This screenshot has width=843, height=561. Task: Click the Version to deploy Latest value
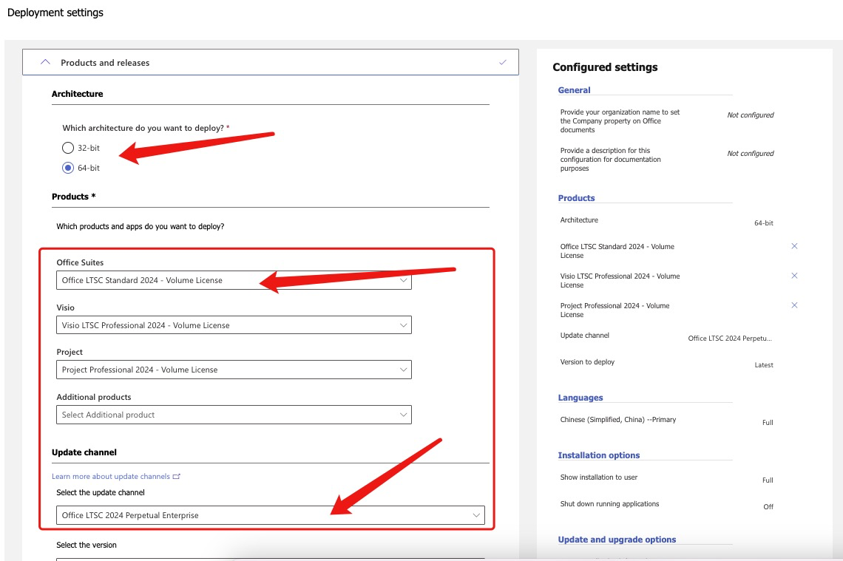point(763,365)
